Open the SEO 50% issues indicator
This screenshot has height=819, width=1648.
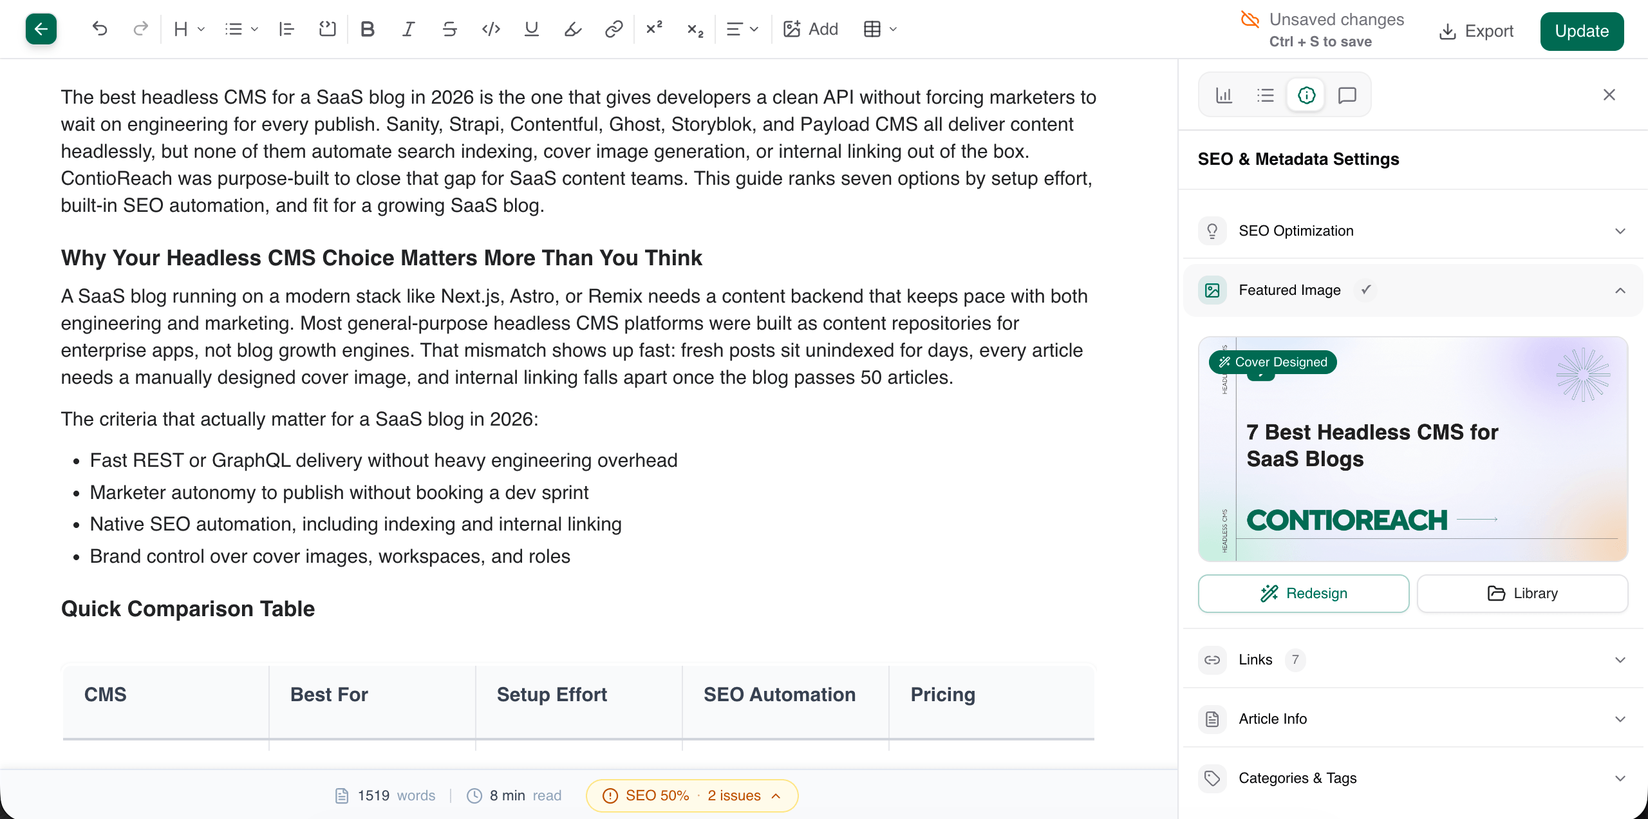pos(692,796)
